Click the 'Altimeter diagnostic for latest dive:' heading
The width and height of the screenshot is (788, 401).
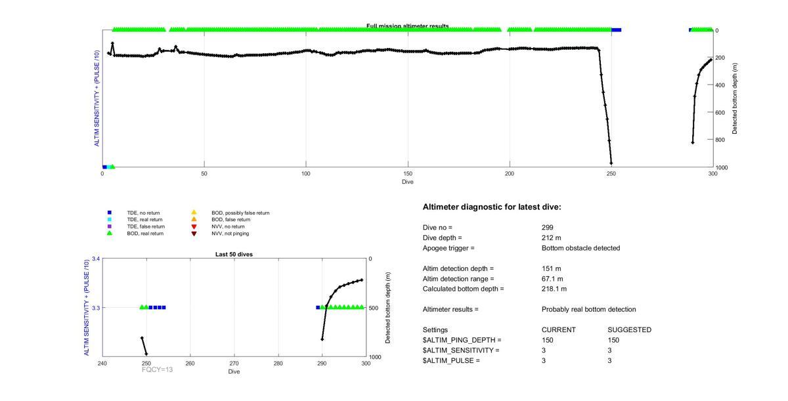(492, 207)
